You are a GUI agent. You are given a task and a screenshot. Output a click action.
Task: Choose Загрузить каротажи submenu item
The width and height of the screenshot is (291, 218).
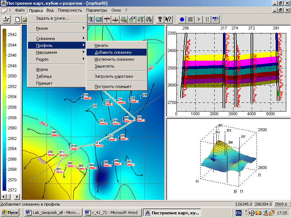pyautogui.click(x=116, y=76)
